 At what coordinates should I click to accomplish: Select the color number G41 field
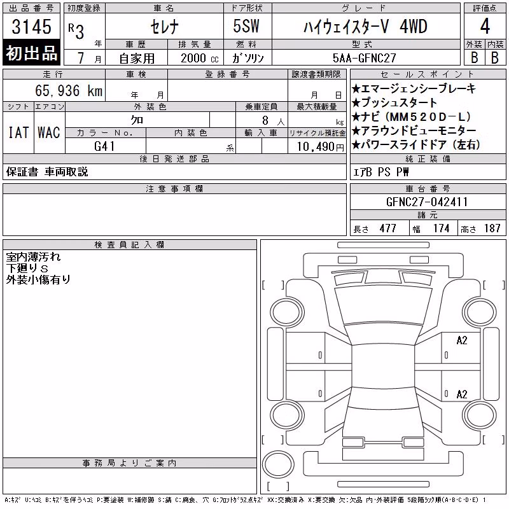105,146
